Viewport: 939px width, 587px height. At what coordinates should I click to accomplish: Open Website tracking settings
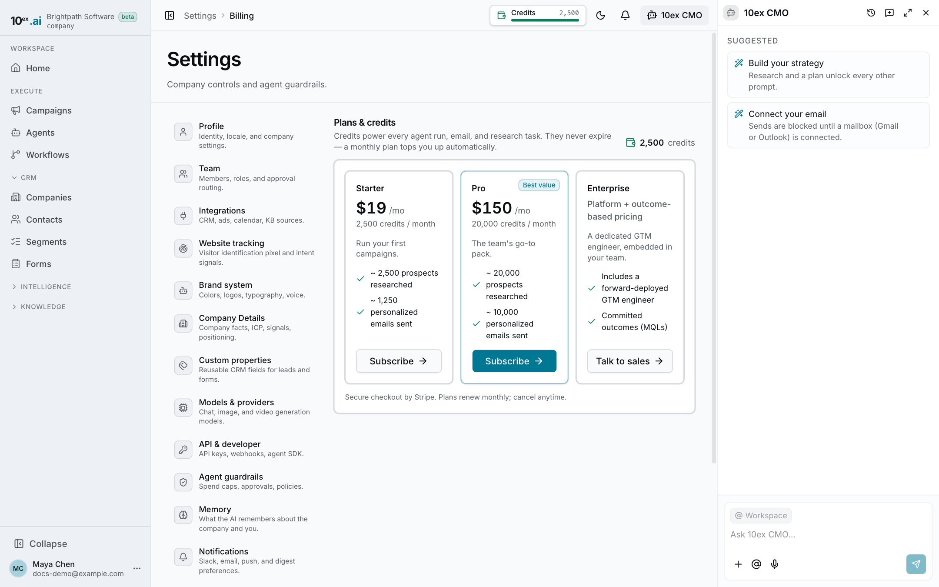(244, 252)
